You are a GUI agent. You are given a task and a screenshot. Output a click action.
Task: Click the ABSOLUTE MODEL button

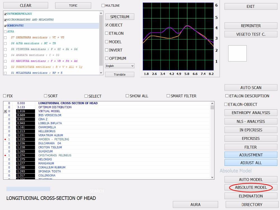click(251, 187)
